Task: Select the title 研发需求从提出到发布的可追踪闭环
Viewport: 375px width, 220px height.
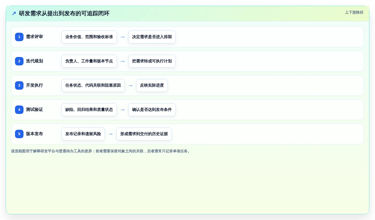Action: tap(64, 14)
